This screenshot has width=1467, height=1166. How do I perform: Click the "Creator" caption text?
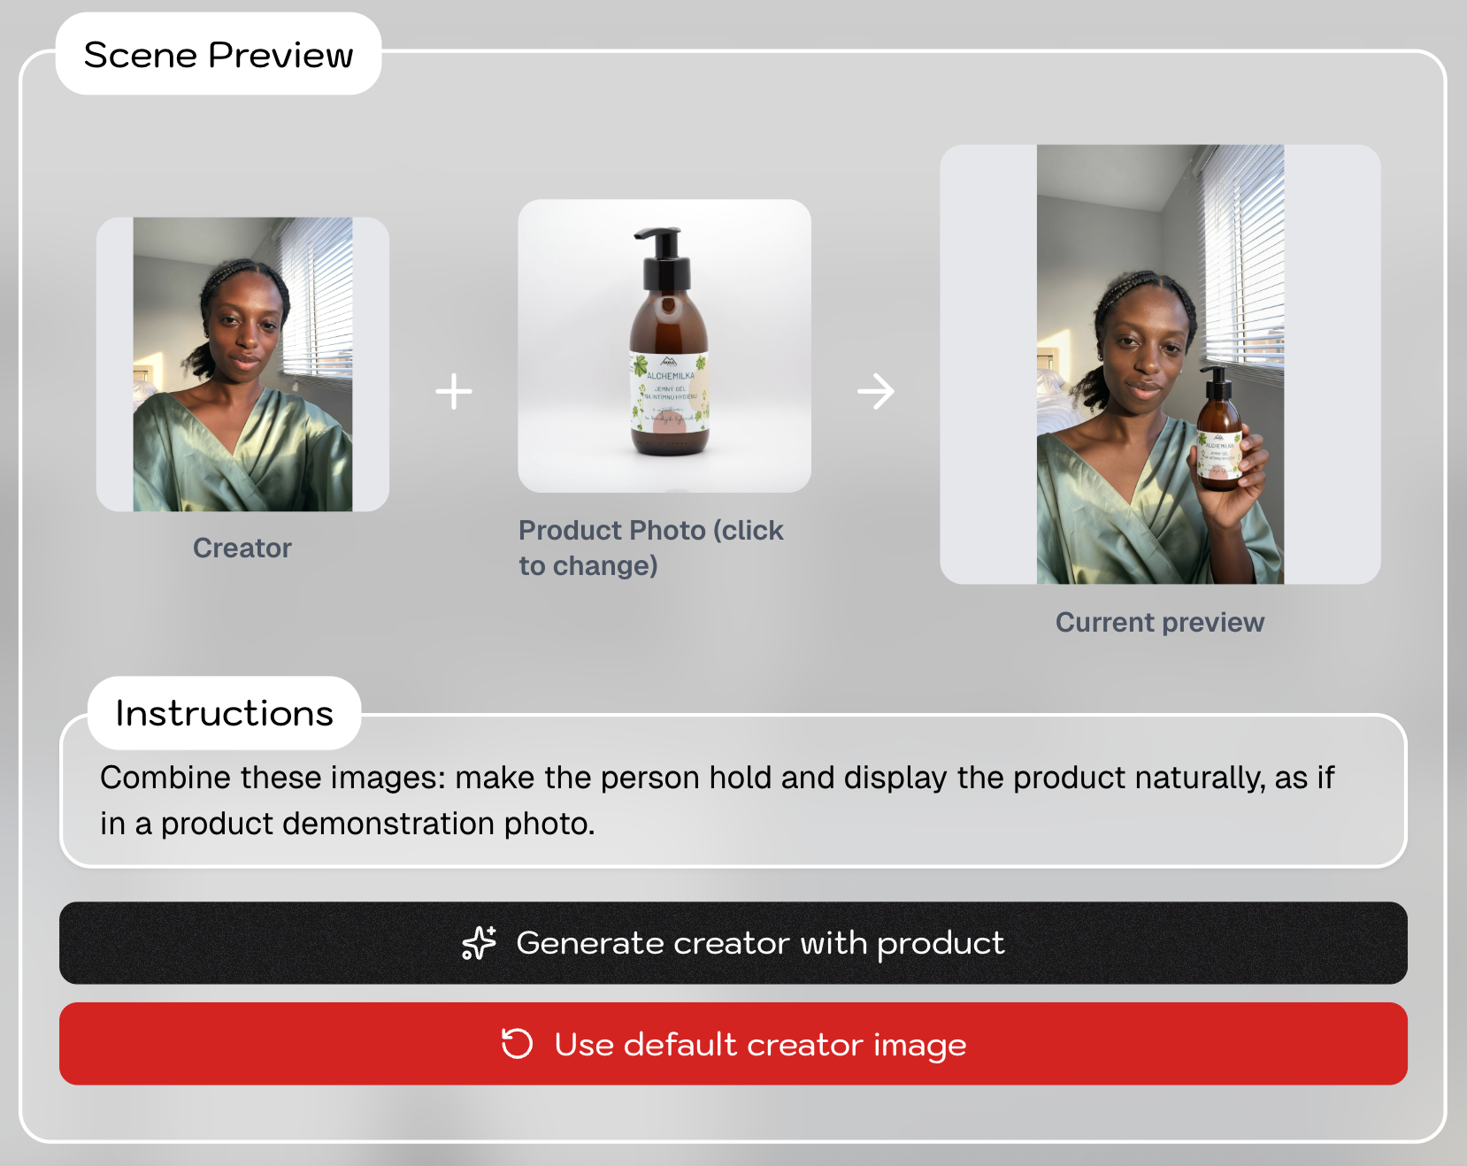point(242,548)
